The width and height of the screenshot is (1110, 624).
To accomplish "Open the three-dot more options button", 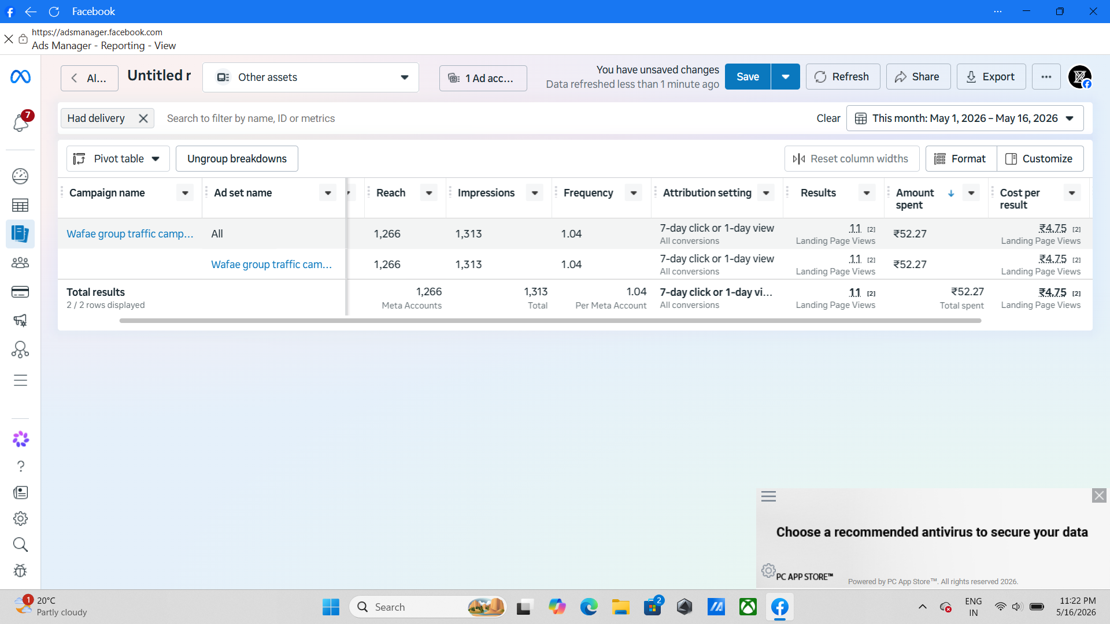I will [x=1046, y=77].
